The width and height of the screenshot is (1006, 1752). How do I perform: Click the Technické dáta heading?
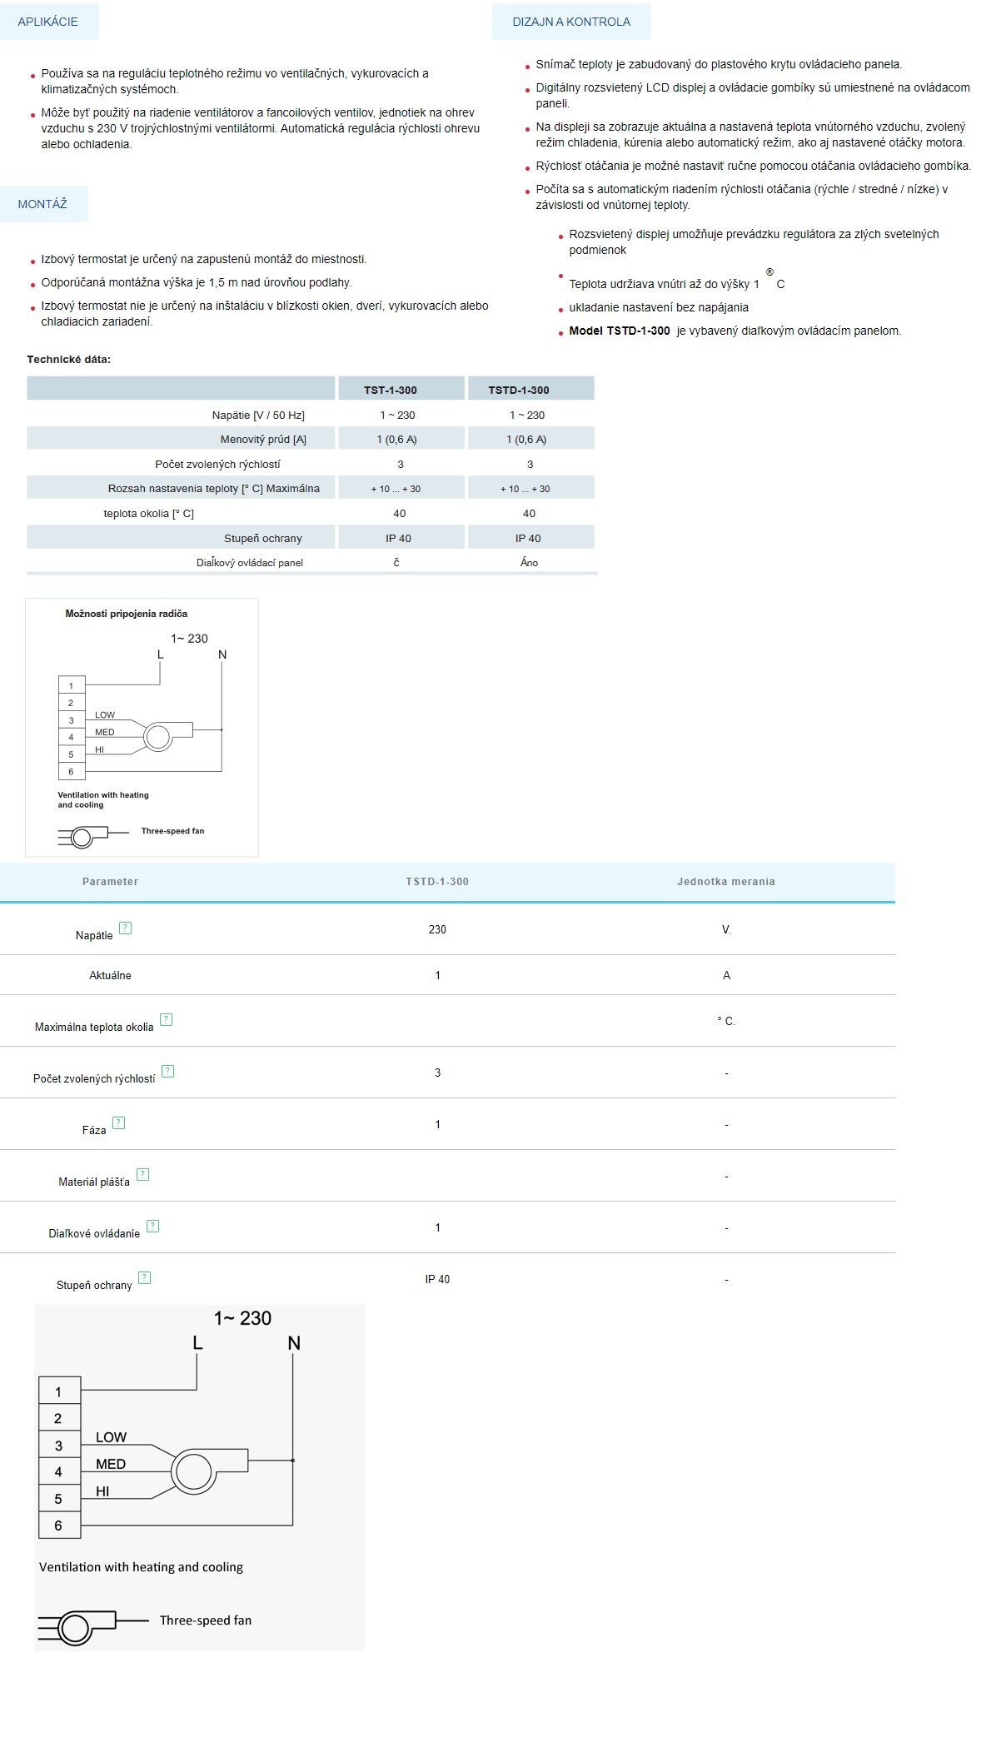(x=69, y=360)
